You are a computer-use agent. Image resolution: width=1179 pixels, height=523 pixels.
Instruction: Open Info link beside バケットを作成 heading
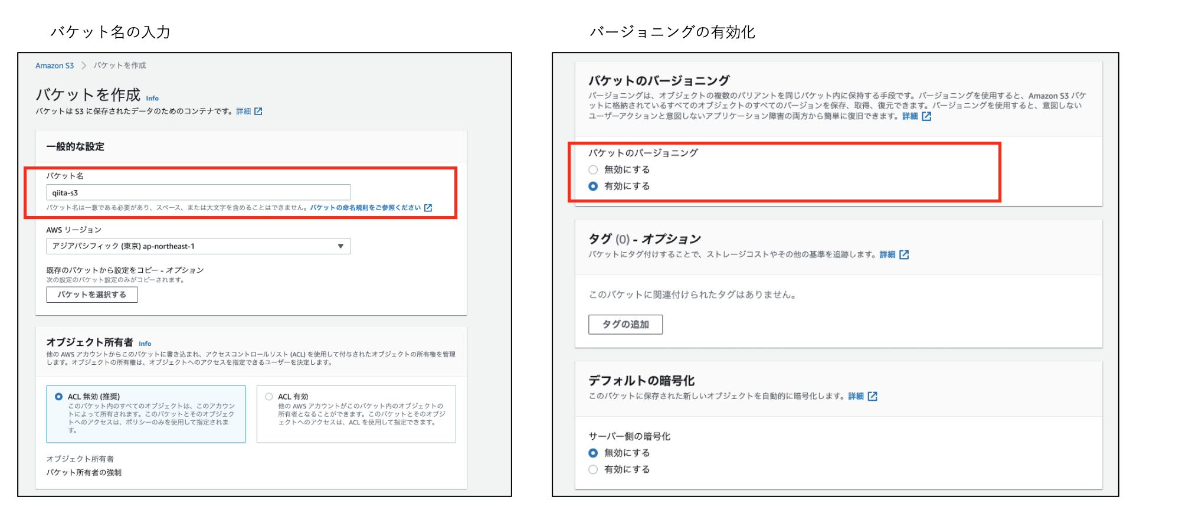tap(152, 99)
